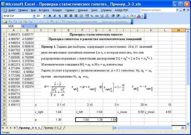Viewport: 191px width, 135px height.
Task: Click 'Введите вопрос' help search box
Action: tap(158, 10)
